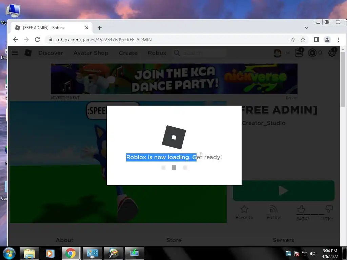Click the network tray icon
This screenshot has width=347, height=260.
point(305,254)
